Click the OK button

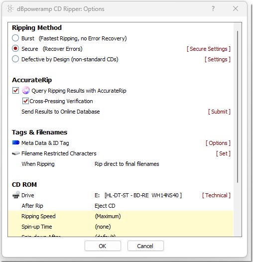point(103,246)
